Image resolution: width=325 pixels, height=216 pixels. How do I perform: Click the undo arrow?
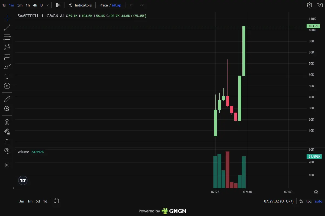132,5
